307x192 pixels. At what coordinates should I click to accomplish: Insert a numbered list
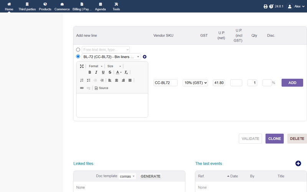point(82,80)
